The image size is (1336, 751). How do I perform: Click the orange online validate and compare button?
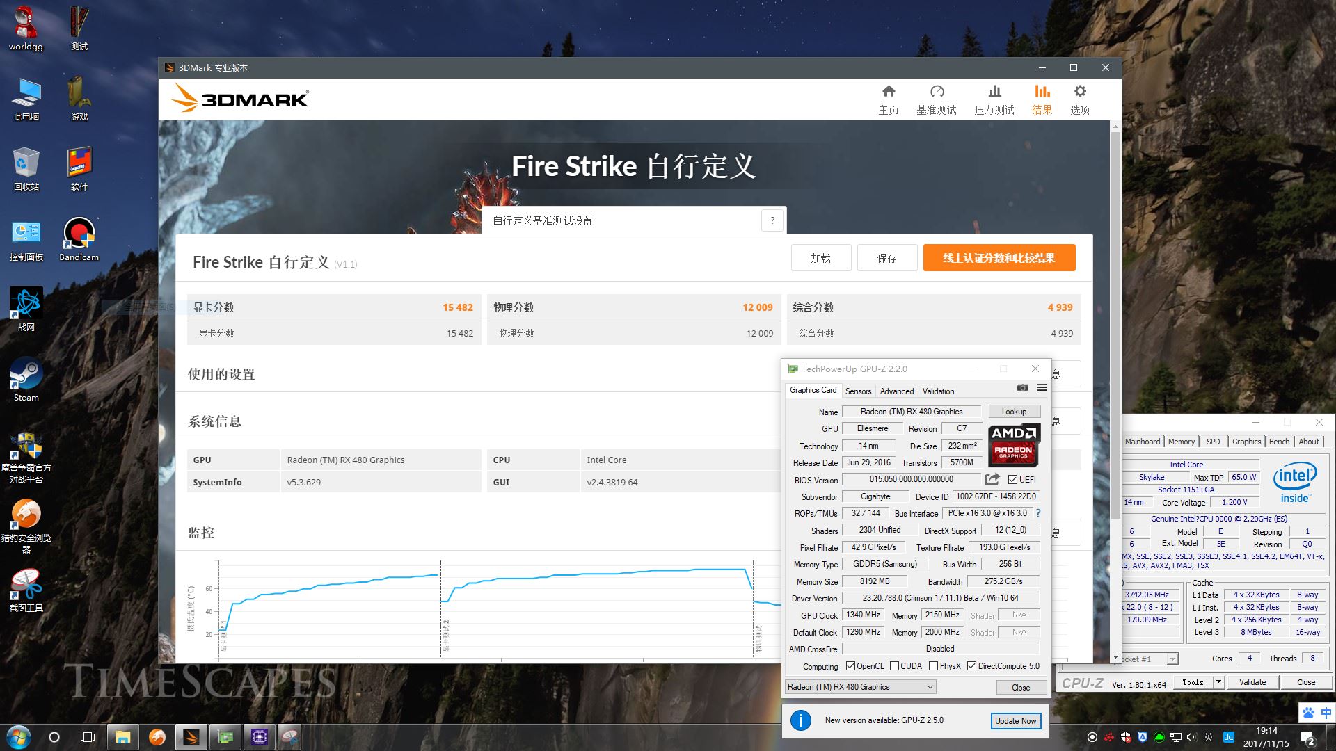(999, 258)
